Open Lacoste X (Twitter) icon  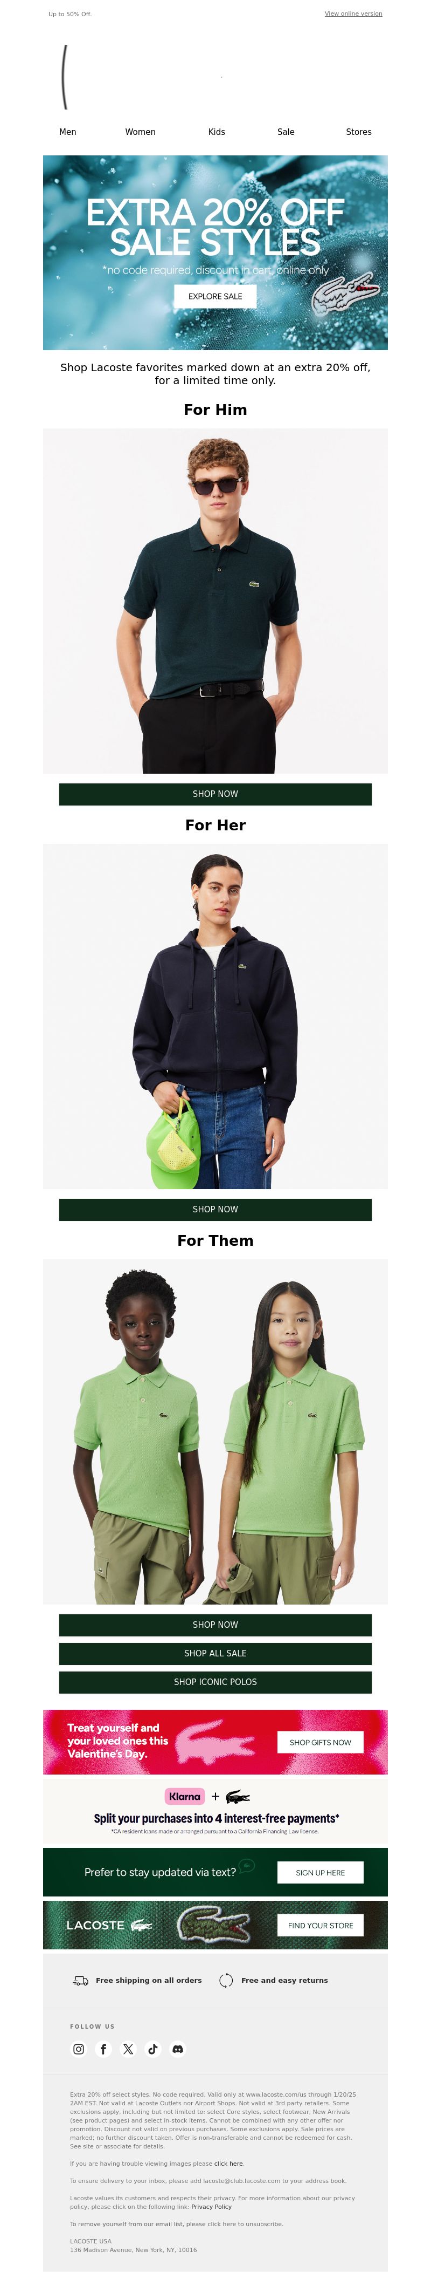point(128,2049)
